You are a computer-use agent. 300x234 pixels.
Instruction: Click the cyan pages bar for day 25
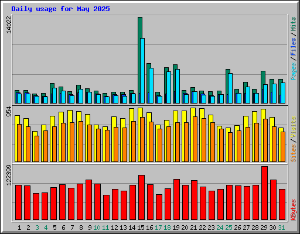coord(230,88)
